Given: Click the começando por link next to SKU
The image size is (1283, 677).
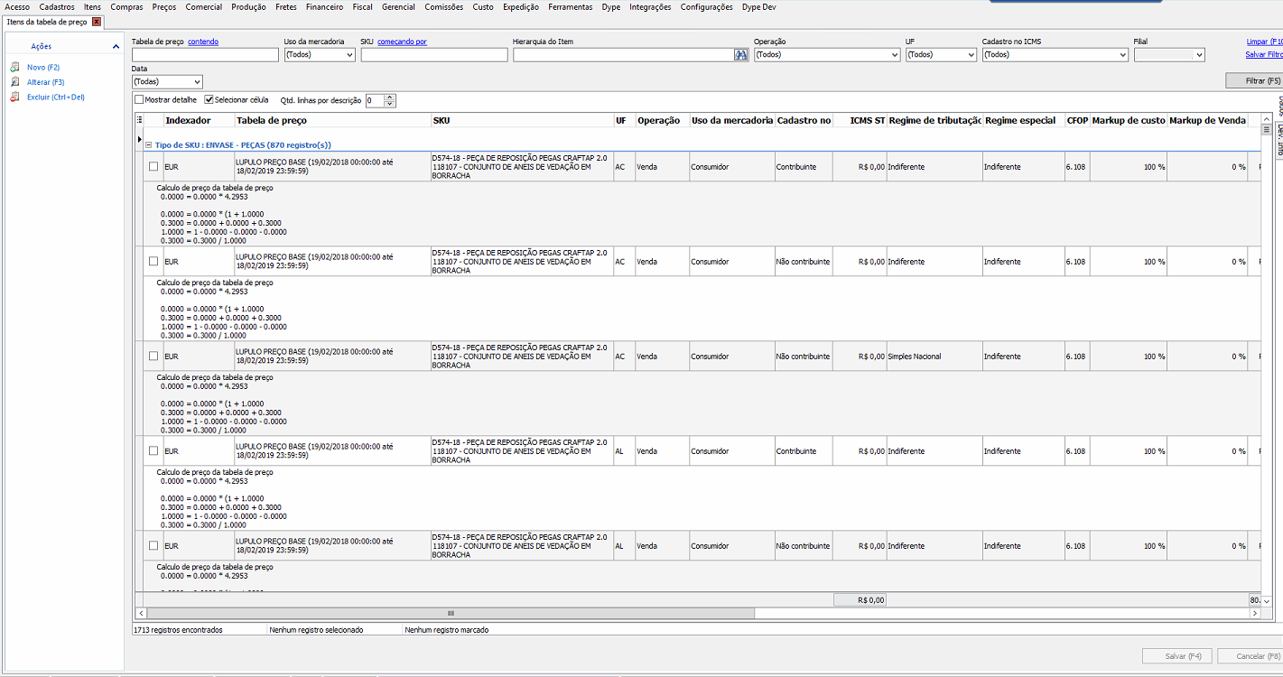Looking at the screenshot, I should click(x=402, y=42).
